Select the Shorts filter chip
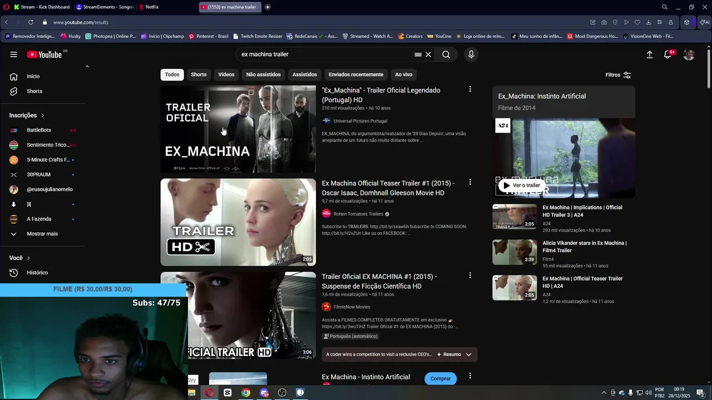 pos(199,74)
